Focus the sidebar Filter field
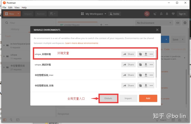This screenshot has width=191, height=124. tap(28, 23)
